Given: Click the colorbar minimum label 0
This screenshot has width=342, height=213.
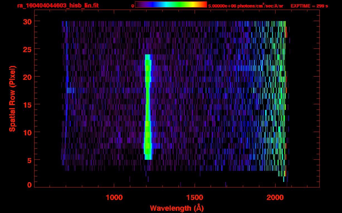Looking at the screenshot, I should (x=133, y=6).
